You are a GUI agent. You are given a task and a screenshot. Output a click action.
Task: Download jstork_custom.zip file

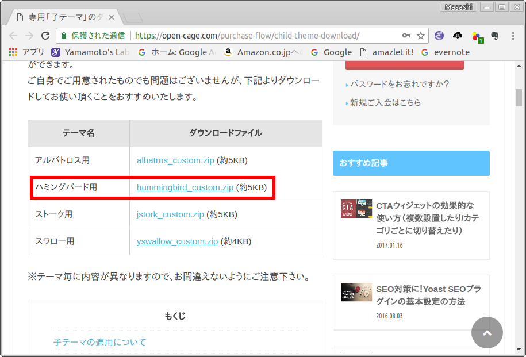[x=170, y=214]
